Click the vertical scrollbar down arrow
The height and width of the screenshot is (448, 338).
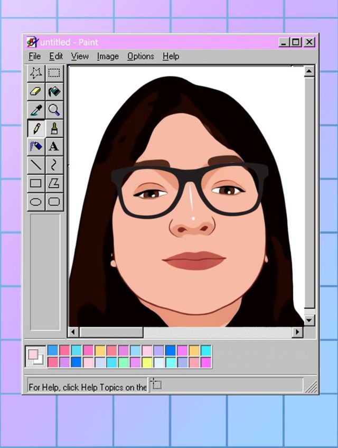(x=309, y=320)
